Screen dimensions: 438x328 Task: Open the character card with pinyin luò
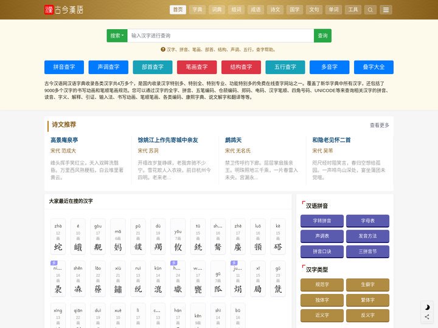(258, 236)
